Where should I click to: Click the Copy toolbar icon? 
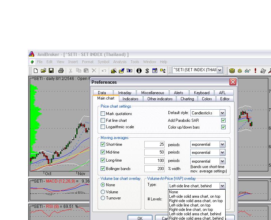[79, 71]
